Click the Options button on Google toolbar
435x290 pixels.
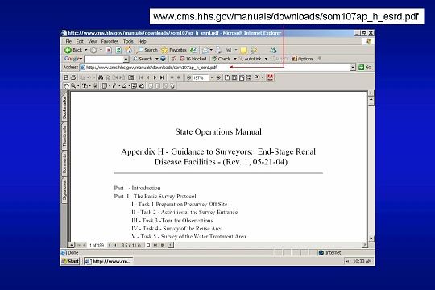tap(302, 59)
